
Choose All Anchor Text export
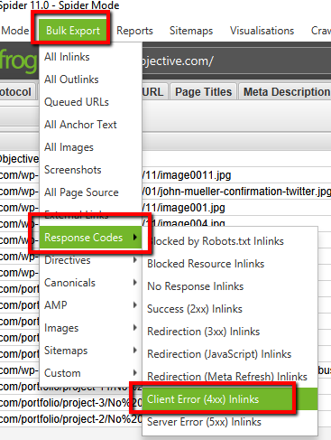click(90, 125)
